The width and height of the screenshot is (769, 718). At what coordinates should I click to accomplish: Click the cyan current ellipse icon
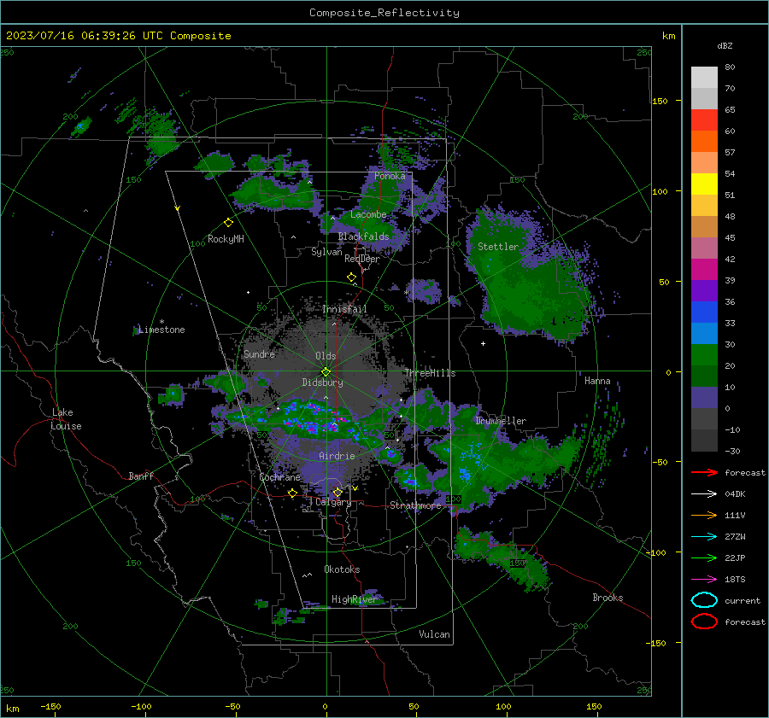(704, 600)
